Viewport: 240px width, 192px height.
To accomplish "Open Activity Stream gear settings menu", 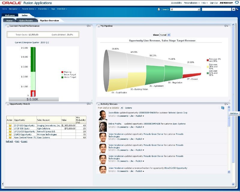I will point(226,104).
